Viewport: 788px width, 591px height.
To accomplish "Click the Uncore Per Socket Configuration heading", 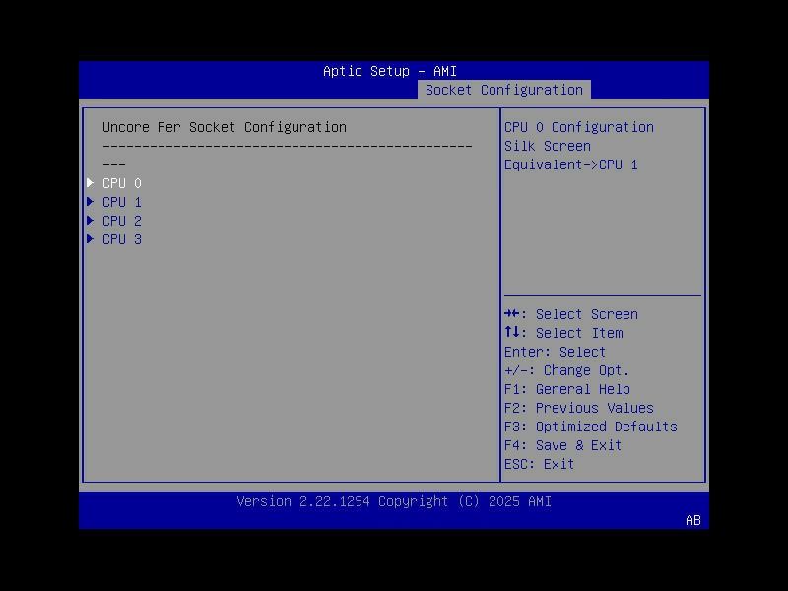I will point(226,126).
